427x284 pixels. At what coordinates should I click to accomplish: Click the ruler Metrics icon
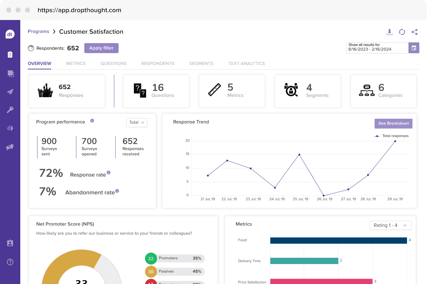point(214,90)
